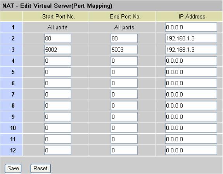Focus the row 12 Start Port field
The height and width of the screenshot is (174, 223).
(58, 150)
